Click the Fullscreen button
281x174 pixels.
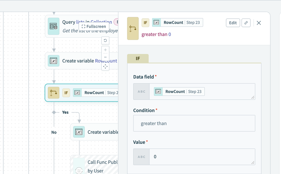click(94, 26)
